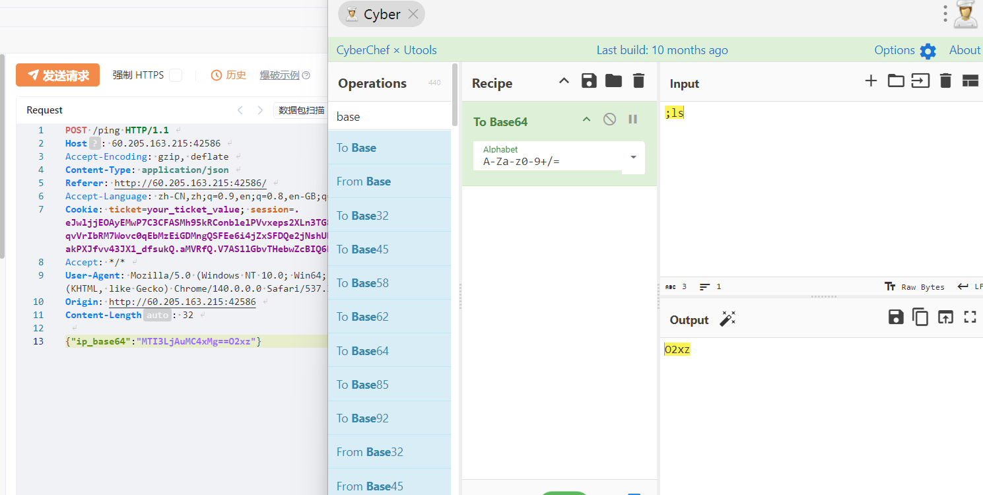983x495 pixels.
Task: Click the Magic wand in Output
Action: [727, 319]
